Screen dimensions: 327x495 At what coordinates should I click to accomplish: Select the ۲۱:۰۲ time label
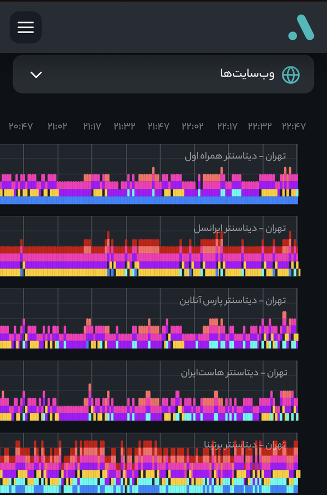point(57,126)
